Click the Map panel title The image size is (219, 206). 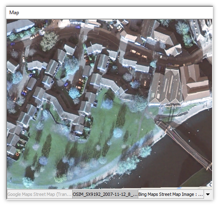point(14,13)
